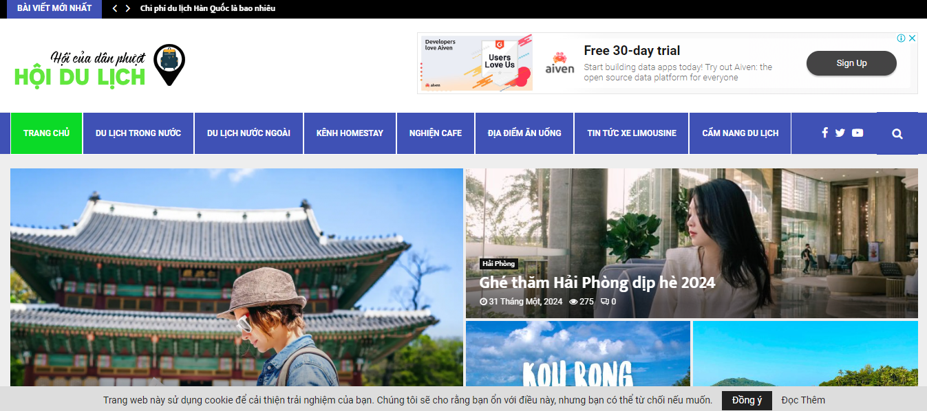Click the Hải Phòng category tag
Screen dimensions: 927x411
tap(498, 263)
